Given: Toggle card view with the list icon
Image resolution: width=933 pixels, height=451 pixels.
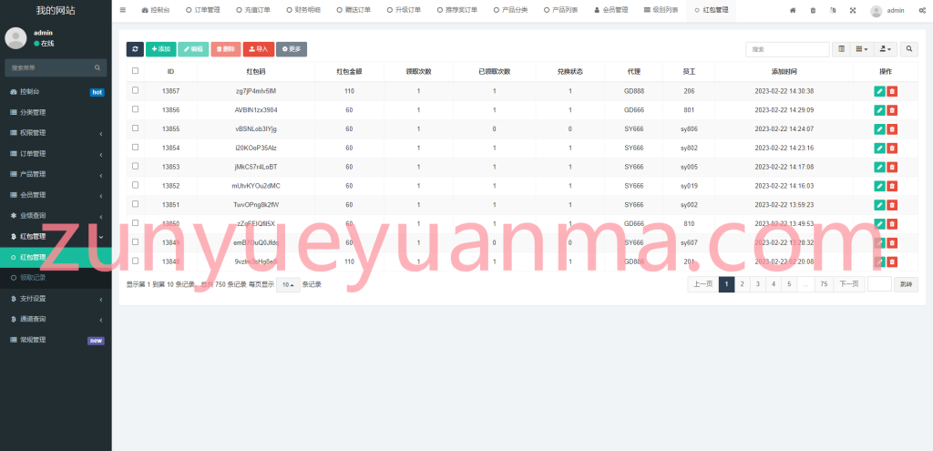Looking at the screenshot, I should [841, 49].
